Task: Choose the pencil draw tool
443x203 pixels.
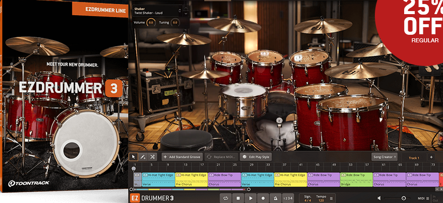Action: [143, 157]
